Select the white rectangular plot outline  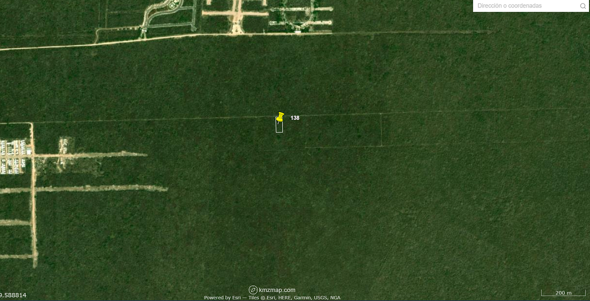coord(279,128)
